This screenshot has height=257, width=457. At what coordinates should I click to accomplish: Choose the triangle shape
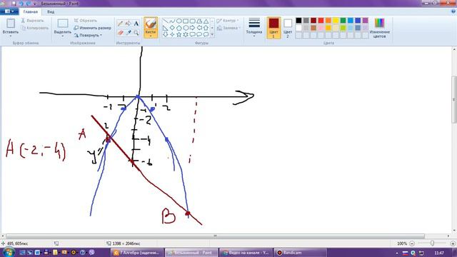coord(206,21)
